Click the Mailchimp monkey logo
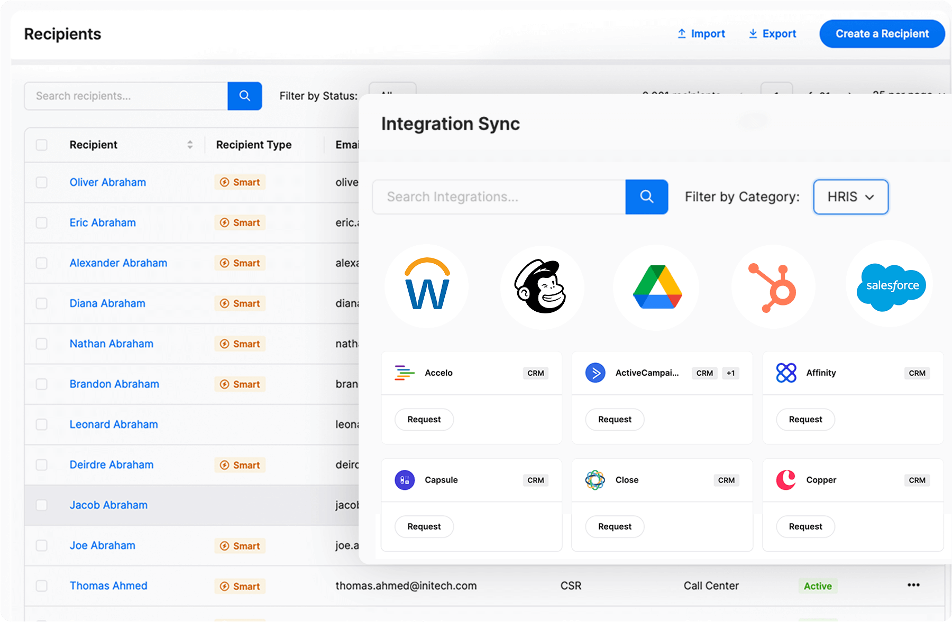Image resolution: width=952 pixels, height=622 pixels. tap(542, 286)
